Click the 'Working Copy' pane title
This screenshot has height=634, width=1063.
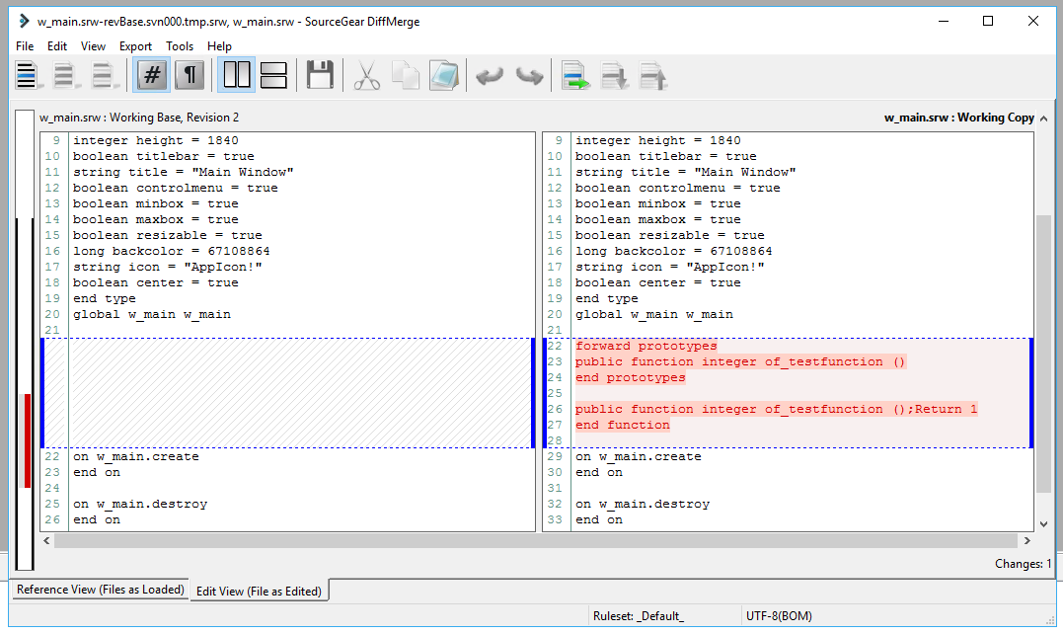click(958, 118)
